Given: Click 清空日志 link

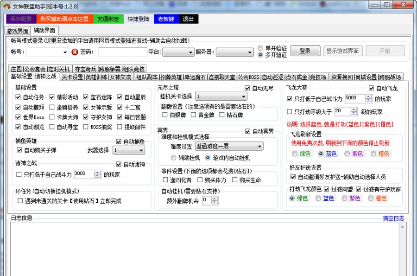Looking at the screenshot, I should tap(393, 218).
